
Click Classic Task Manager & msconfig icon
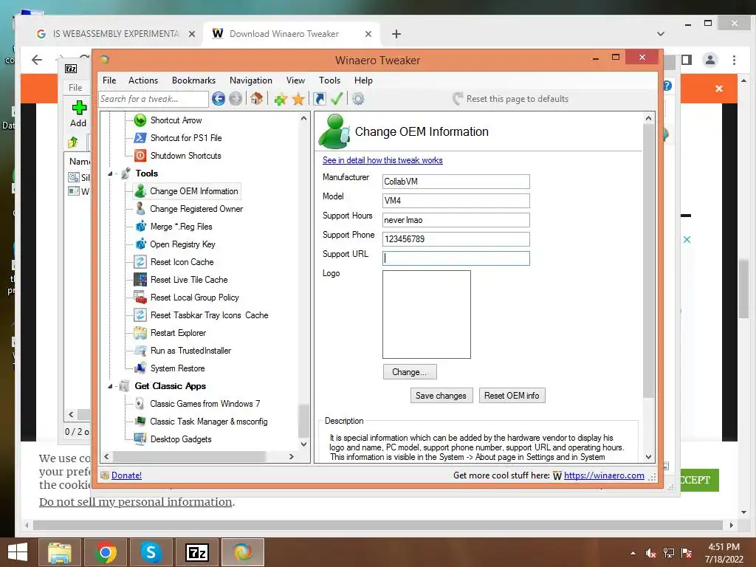point(140,422)
